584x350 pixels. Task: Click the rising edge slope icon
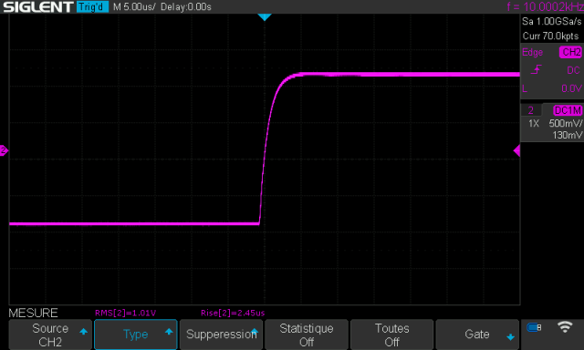[536, 69]
